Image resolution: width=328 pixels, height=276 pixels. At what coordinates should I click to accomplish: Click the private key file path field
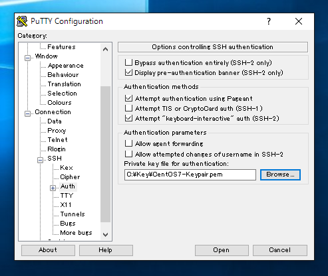click(x=190, y=174)
